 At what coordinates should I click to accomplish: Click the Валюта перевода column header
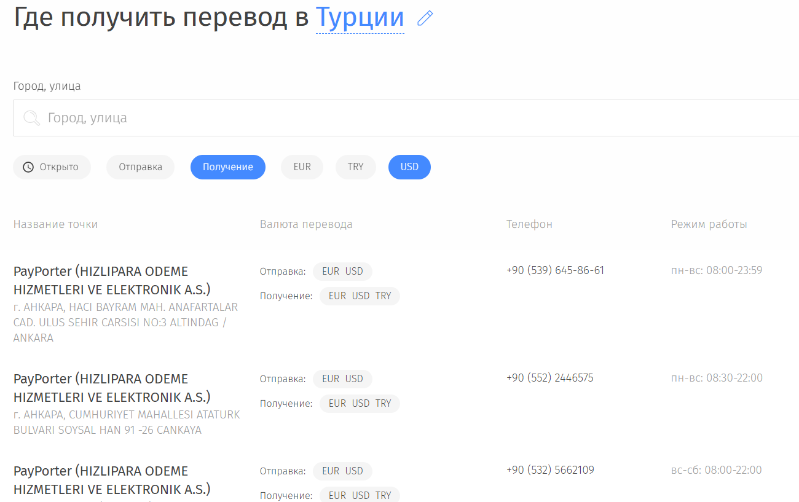tap(306, 224)
